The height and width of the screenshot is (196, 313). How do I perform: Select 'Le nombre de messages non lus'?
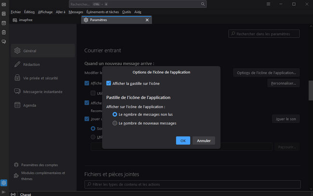pos(115,114)
